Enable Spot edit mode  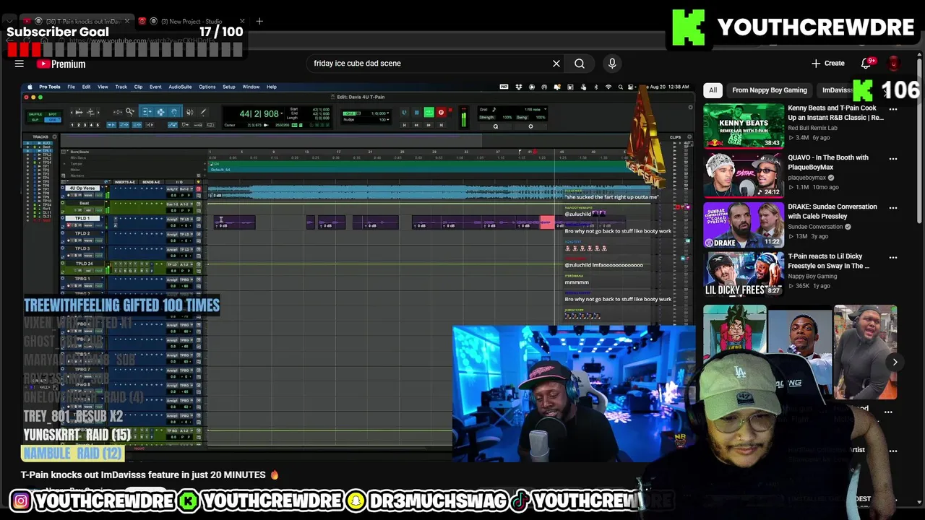click(x=52, y=114)
